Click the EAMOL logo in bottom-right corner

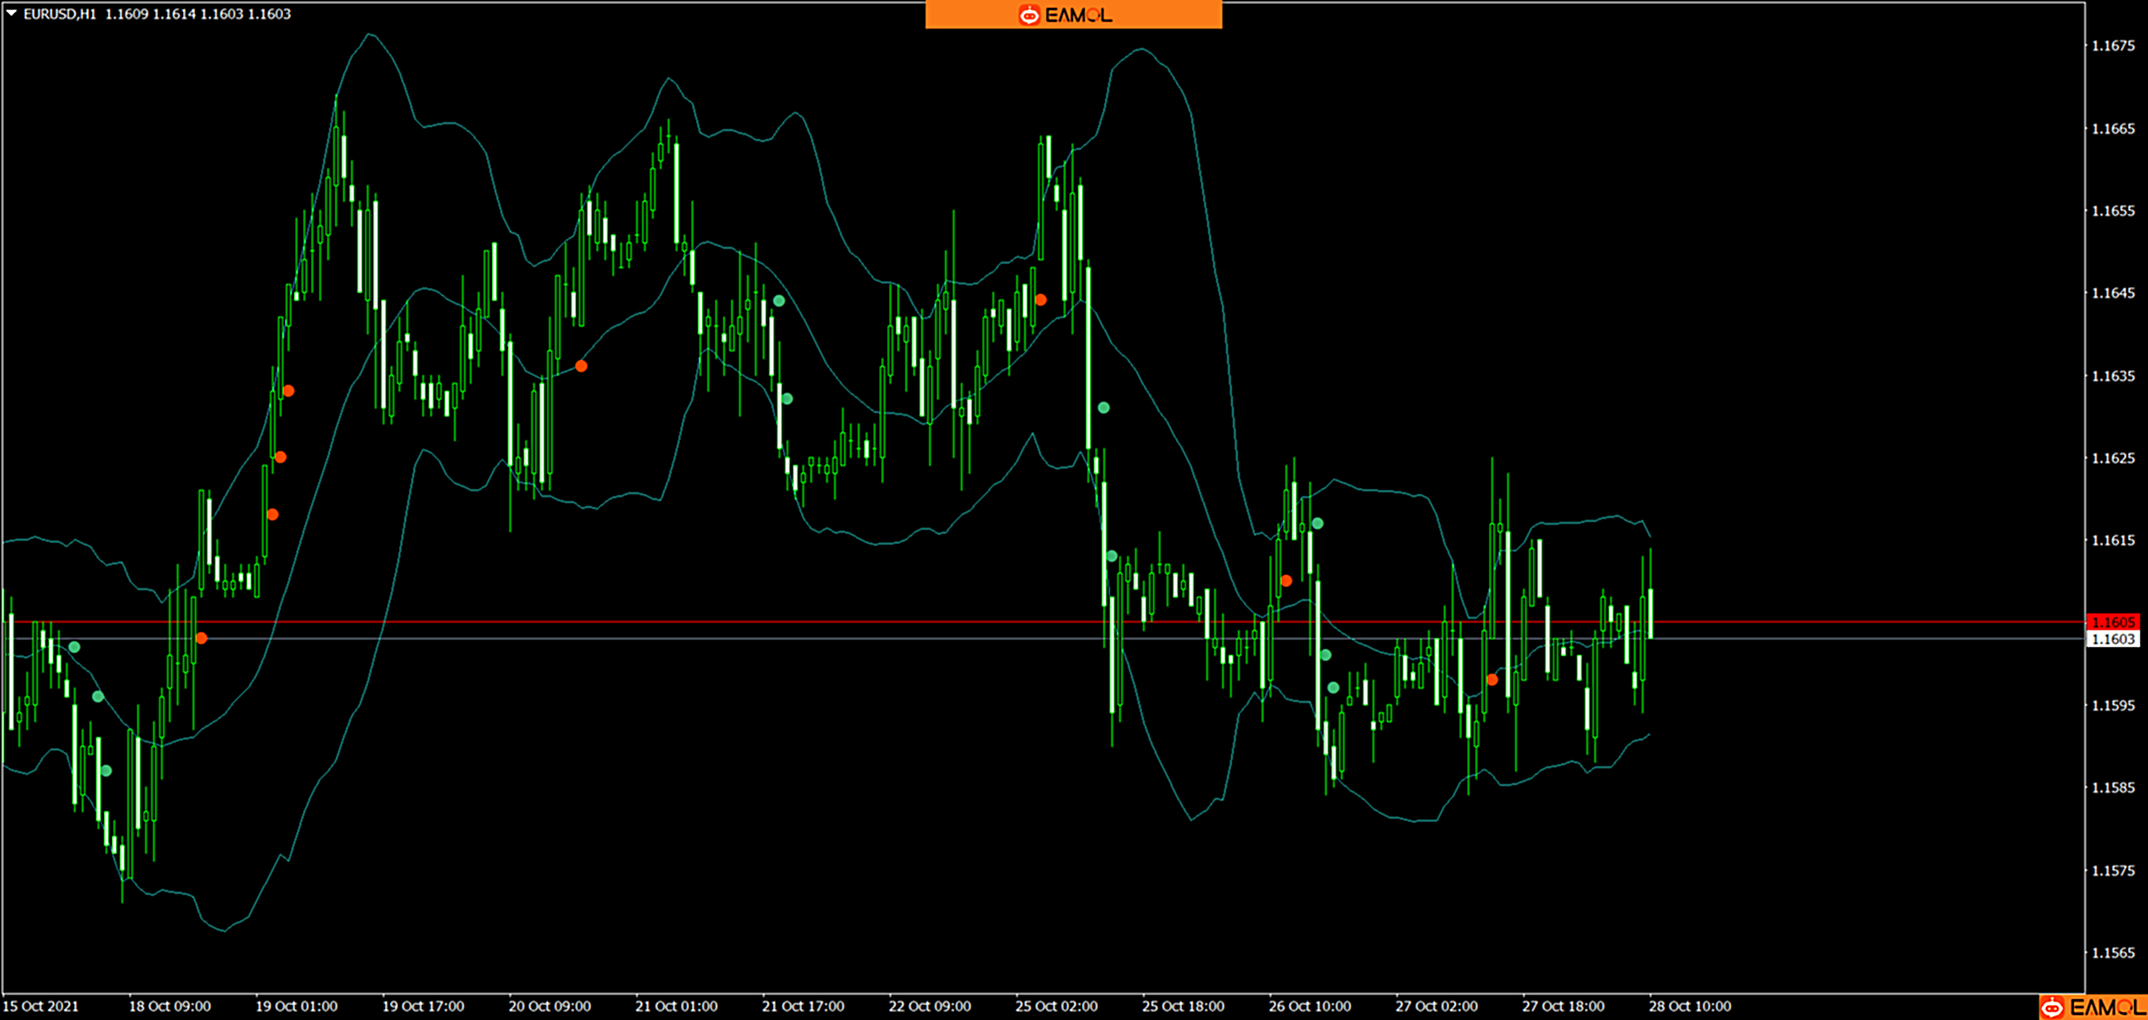pyautogui.click(x=2095, y=1007)
